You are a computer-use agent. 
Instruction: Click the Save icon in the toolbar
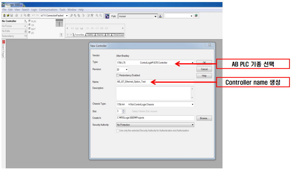[x=12, y=16]
